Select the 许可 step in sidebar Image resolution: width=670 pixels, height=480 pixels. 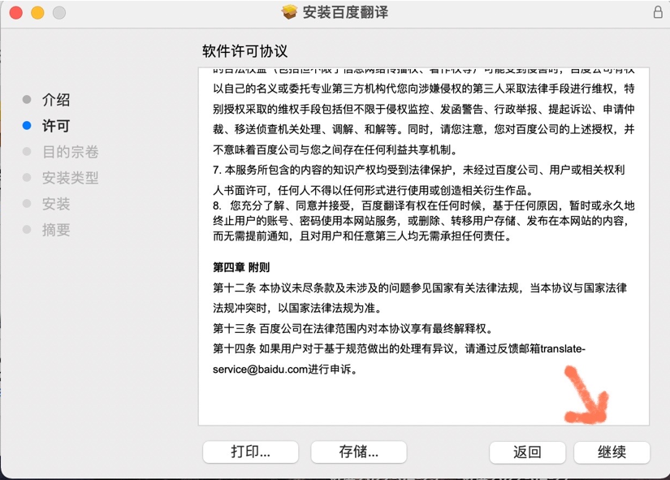[x=56, y=126]
